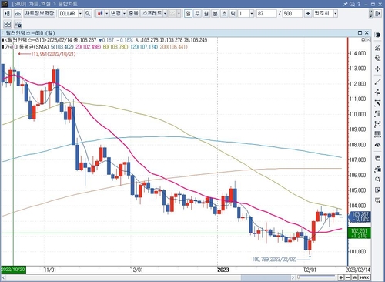Viewport: 385px width, 282px height.
Task: Click the 500 total count input field
Action: (x=293, y=14)
